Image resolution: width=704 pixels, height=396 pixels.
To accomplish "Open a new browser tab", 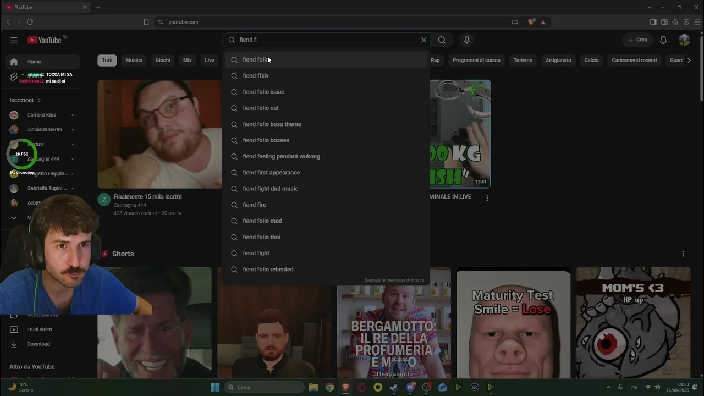I will point(98,7).
